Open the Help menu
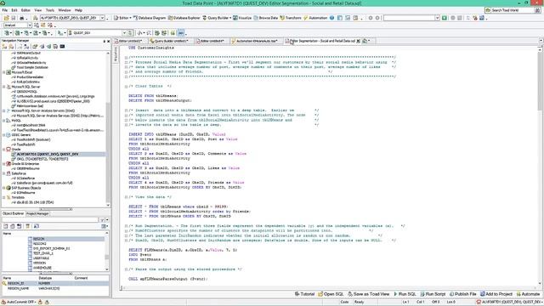The width and height of the screenshot is (544, 306). pos(79,10)
